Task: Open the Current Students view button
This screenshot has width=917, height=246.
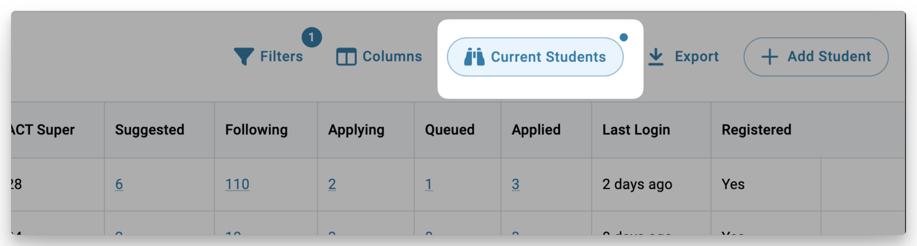Action: tap(535, 57)
